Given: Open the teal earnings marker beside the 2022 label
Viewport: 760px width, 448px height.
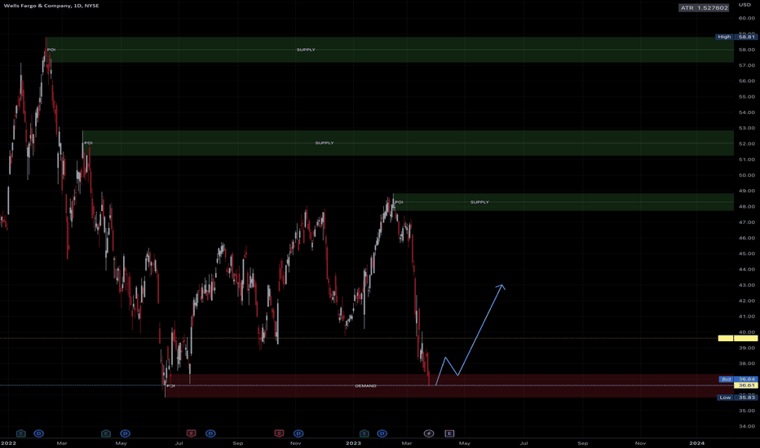Looking at the screenshot, I should (21, 433).
